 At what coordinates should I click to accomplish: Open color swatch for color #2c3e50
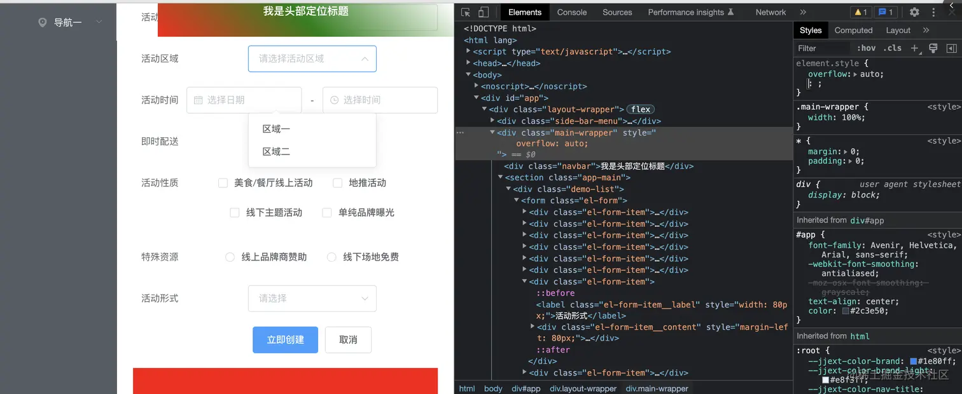(x=846, y=311)
